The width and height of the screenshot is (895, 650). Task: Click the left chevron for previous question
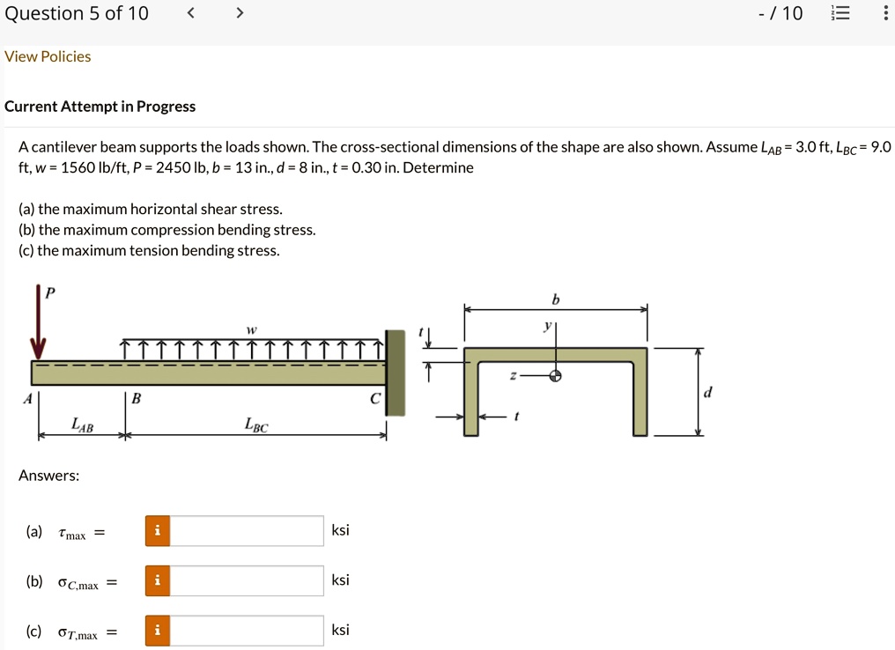point(190,12)
